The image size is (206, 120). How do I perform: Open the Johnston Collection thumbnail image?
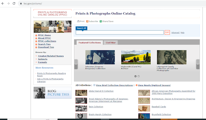tap(100, 57)
